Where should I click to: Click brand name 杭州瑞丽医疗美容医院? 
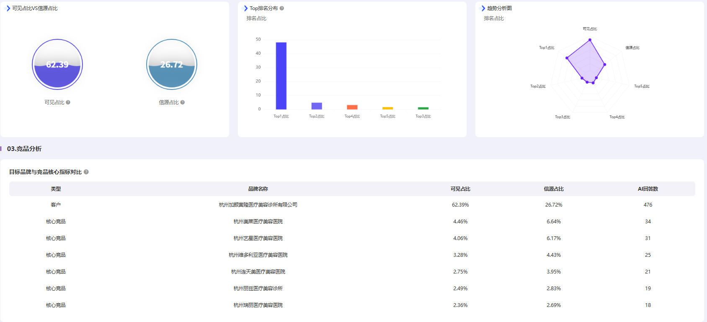258,305
